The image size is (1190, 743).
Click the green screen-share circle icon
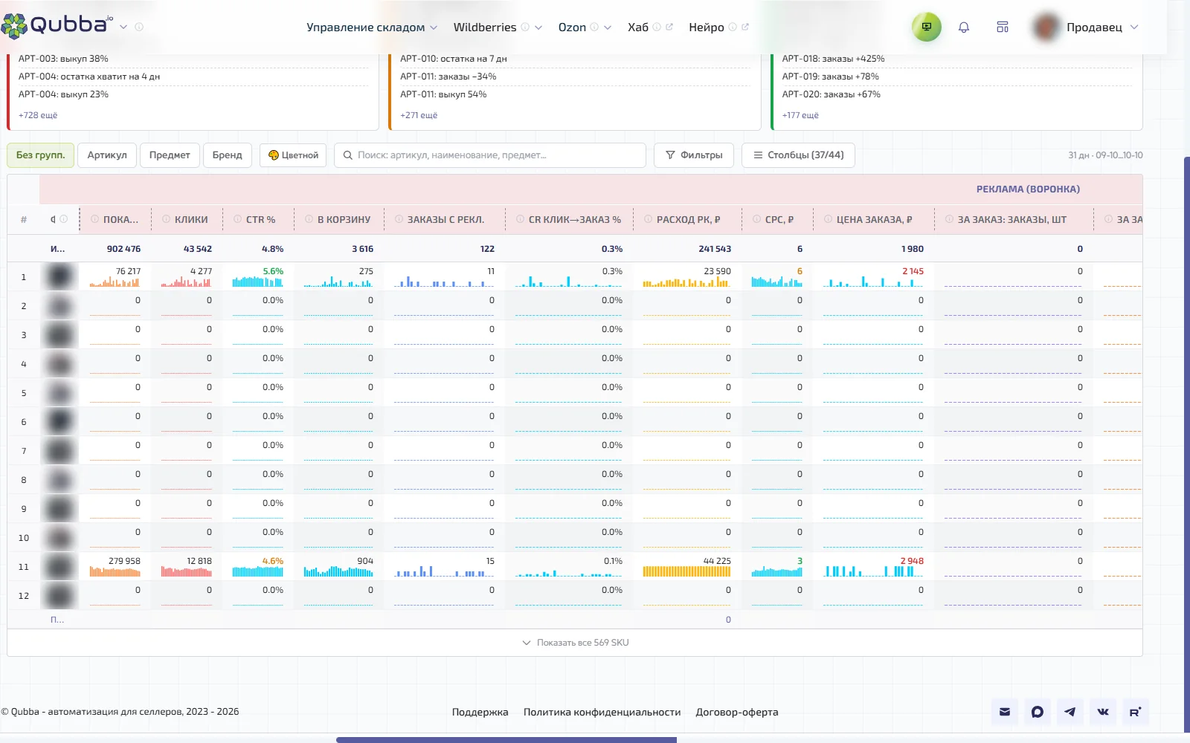tap(927, 27)
